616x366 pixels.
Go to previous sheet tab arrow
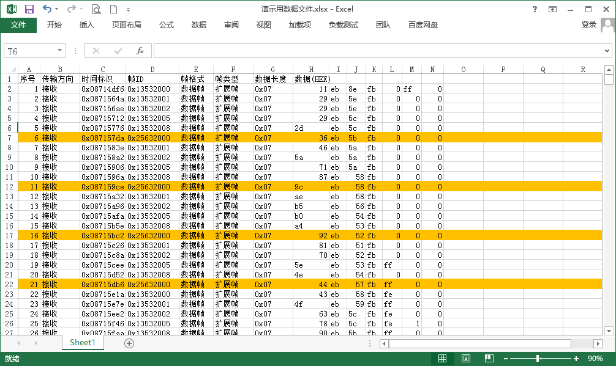18,343
